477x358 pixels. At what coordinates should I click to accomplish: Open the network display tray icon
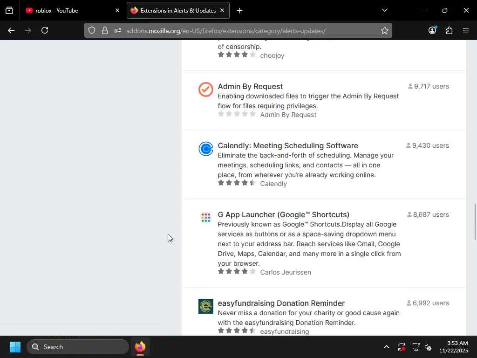coord(416,347)
